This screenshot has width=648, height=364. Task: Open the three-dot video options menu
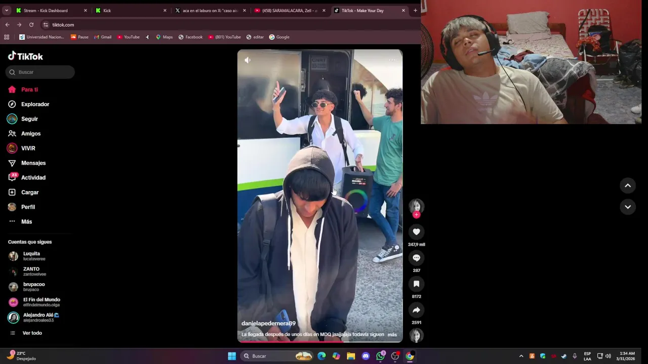click(392, 60)
